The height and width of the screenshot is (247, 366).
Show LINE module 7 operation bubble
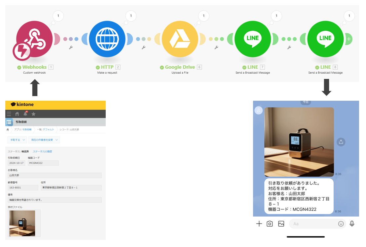click(276, 16)
